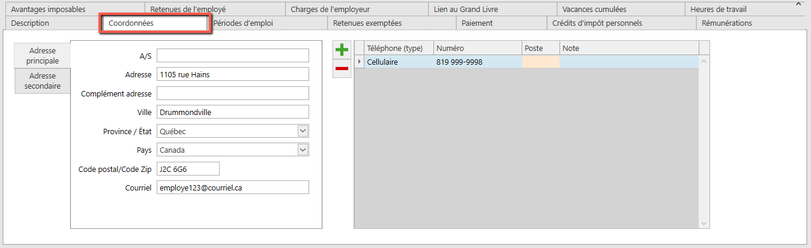Image resolution: width=811 pixels, height=248 pixels.
Task: Open the Pays dropdown
Action: 303,150
